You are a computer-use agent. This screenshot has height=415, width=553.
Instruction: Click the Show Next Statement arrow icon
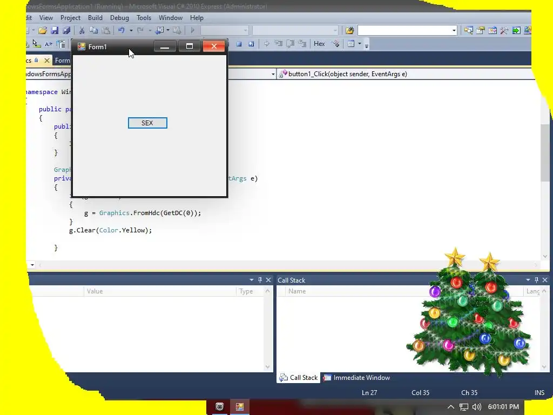267,44
